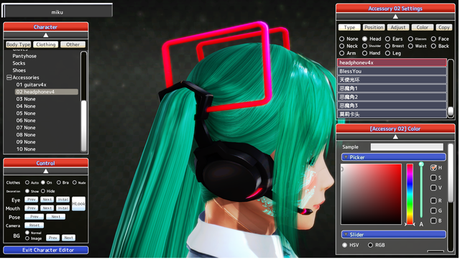Switch to the Position tab
Viewport: 460px width, 260px height.
tap(374, 27)
